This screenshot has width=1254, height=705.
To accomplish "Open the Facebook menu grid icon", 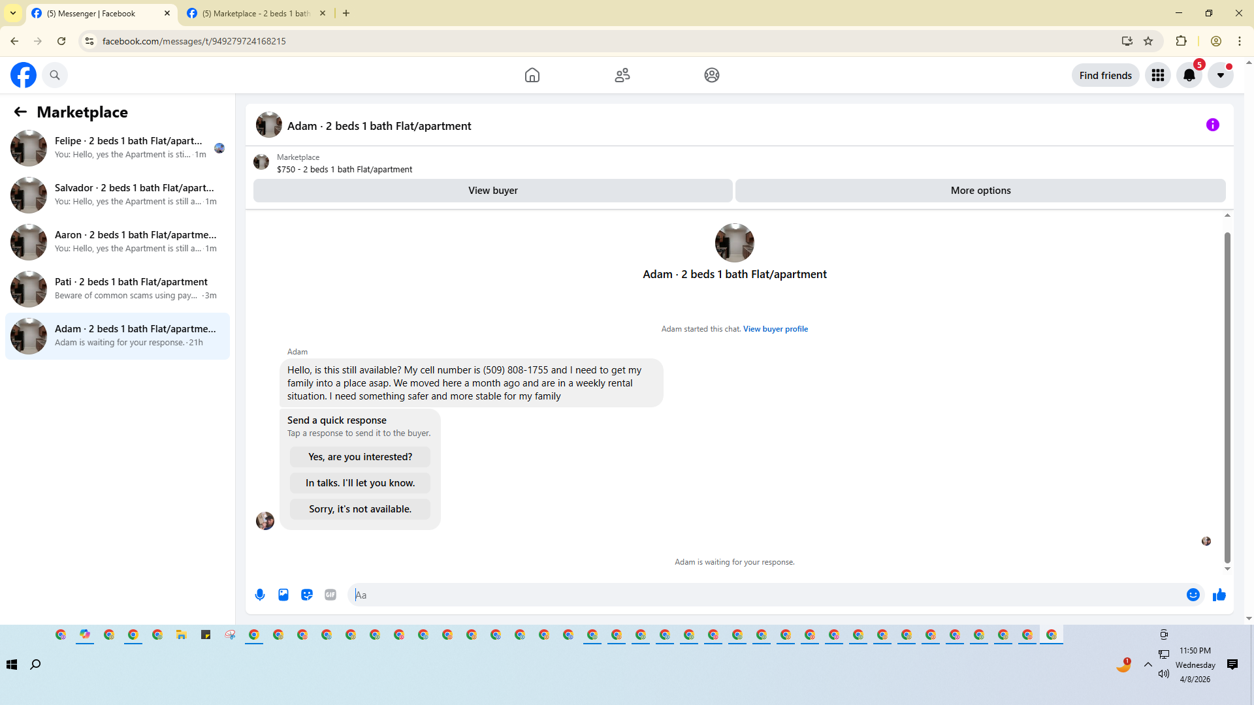I will click(1157, 75).
